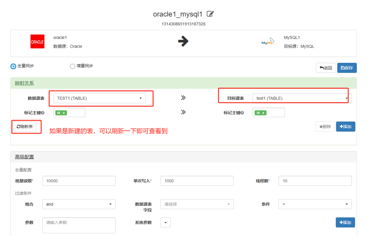Click the oracle1_mysql1 title text
The image size is (374, 236).
coord(178,14)
